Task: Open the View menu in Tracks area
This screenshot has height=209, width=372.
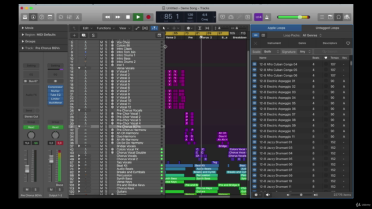Action: click(x=124, y=28)
